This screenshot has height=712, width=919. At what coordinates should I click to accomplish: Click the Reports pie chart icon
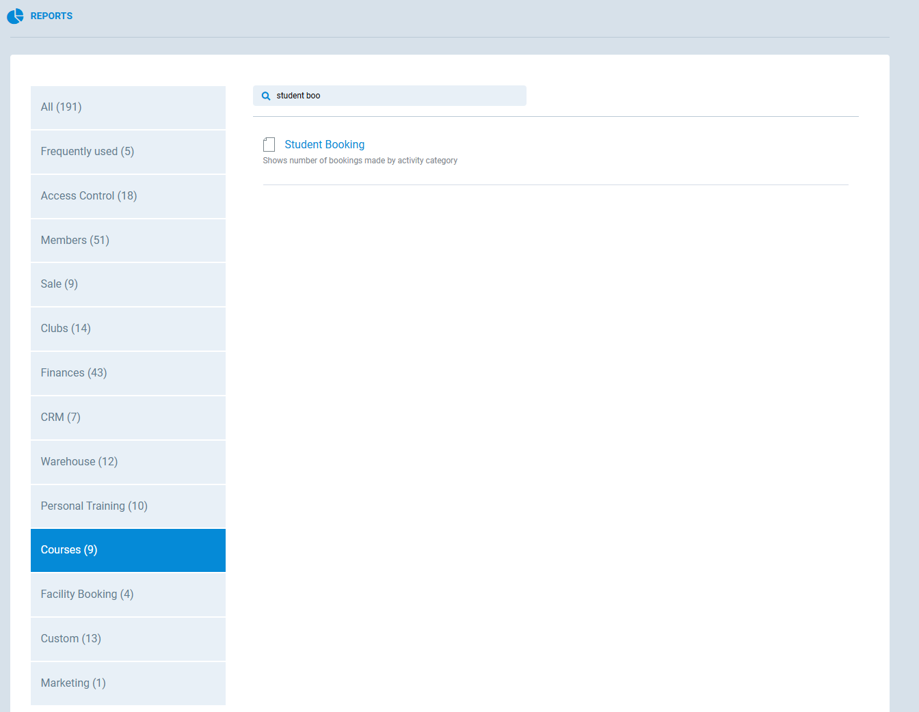15,16
